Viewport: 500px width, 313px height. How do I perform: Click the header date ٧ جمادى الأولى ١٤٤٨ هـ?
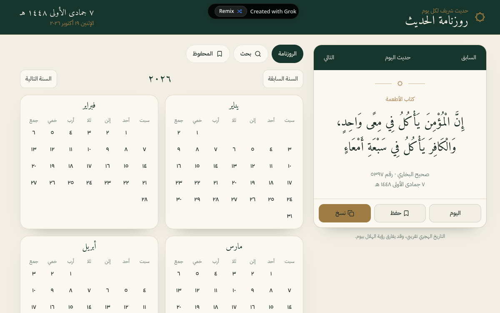tap(57, 13)
